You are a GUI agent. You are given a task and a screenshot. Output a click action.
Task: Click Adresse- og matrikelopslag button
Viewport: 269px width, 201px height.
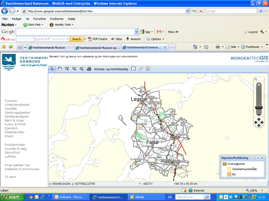tap(111, 69)
